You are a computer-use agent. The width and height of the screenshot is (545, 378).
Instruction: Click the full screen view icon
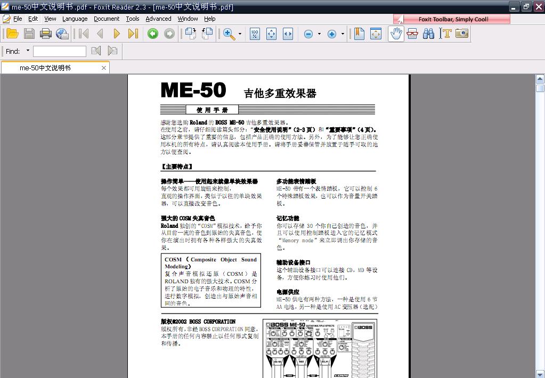pyautogui.click(x=376, y=34)
